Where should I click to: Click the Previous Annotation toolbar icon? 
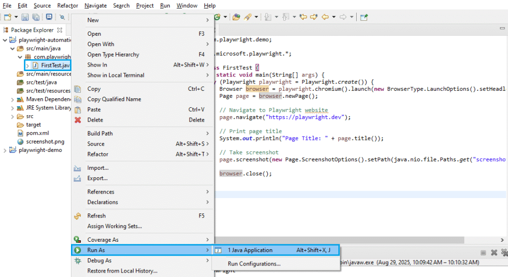(x=285, y=17)
